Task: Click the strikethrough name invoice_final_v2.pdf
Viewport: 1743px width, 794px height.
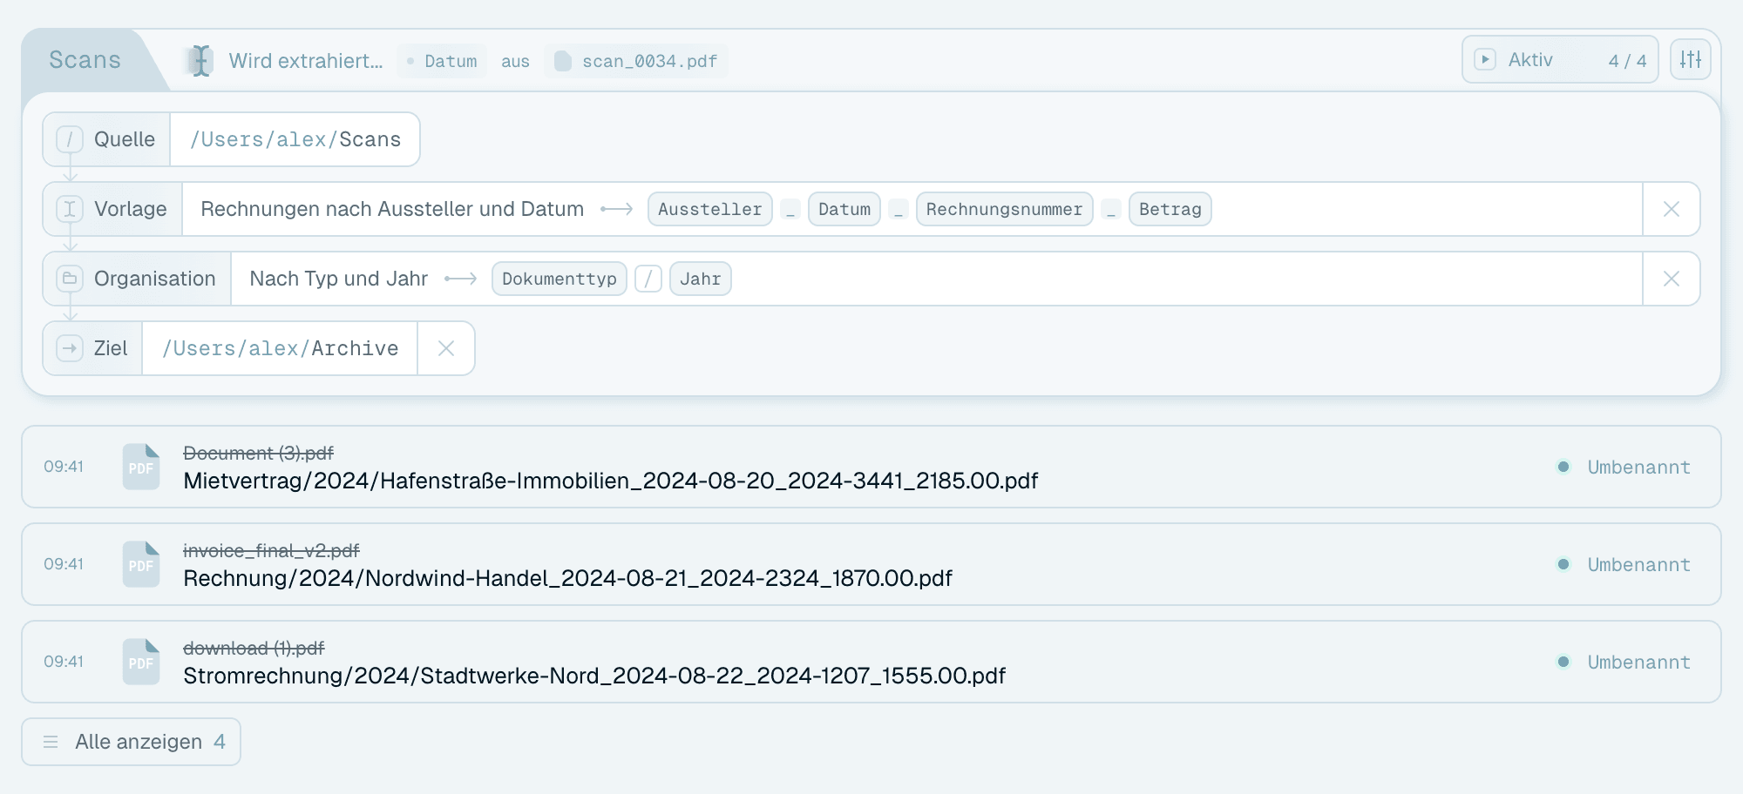Action: pyautogui.click(x=271, y=550)
